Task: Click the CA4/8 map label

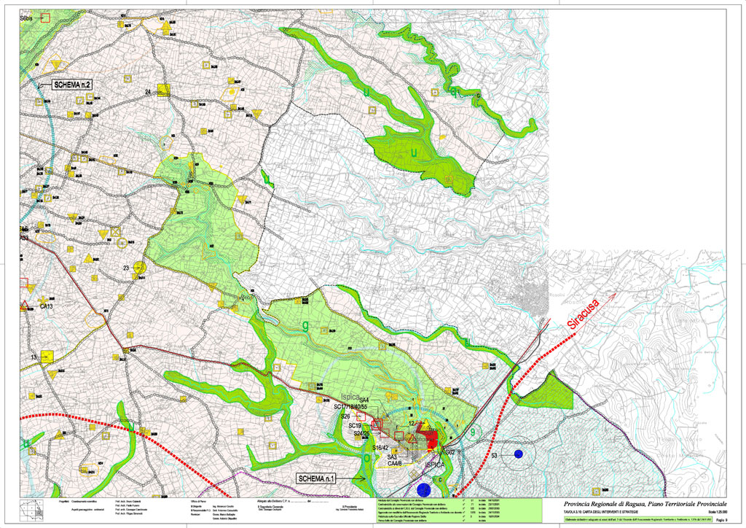Action: (395, 462)
